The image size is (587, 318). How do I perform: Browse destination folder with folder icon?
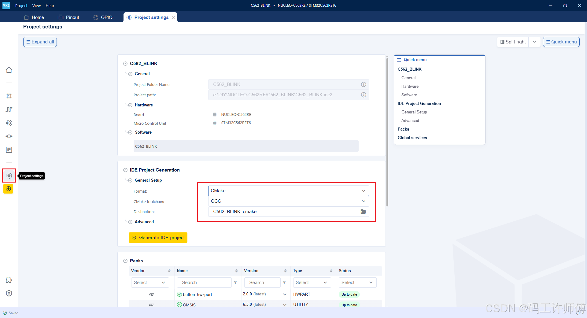click(x=363, y=212)
